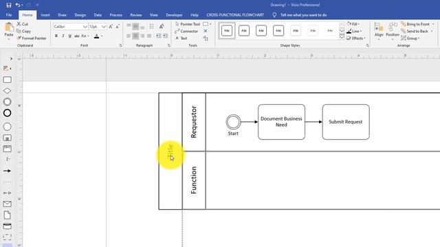Click the Start event circle on canvas
440x247 pixels.
[x=233, y=122]
